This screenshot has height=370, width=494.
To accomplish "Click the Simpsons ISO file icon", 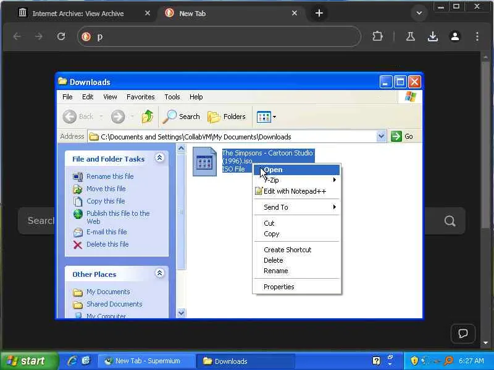I will [205, 162].
